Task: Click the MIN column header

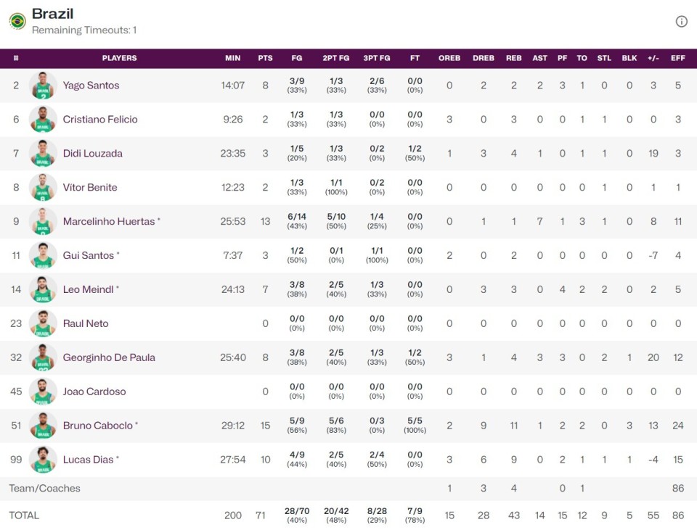Action: [232, 58]
